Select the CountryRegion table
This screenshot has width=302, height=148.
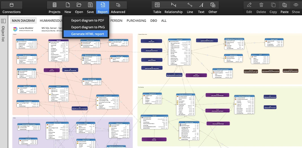coord(28,104)
